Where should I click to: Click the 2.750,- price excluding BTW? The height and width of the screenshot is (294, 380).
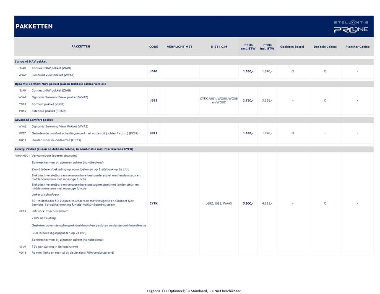(x=248, y=100)
